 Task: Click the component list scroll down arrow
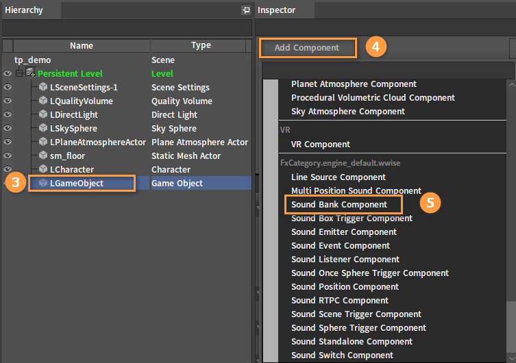tap(511, 358)
